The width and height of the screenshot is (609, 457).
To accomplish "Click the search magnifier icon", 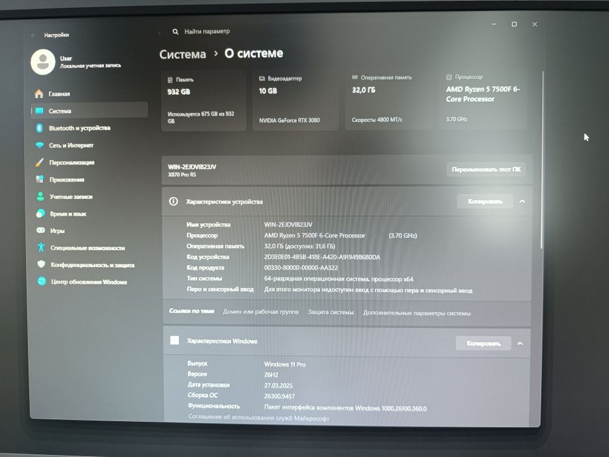I will pyautogui.click(x=176, y=31).
